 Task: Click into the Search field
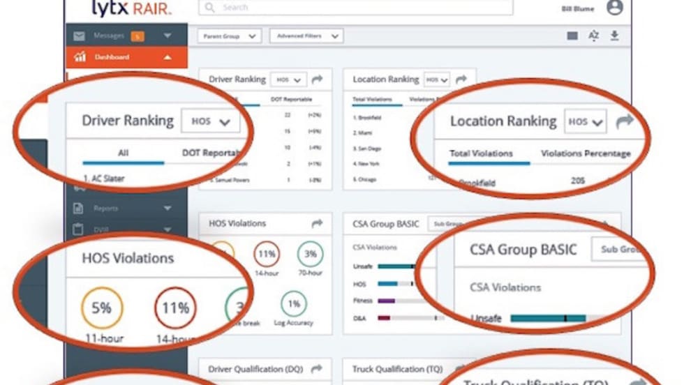(x=356, y=8)
